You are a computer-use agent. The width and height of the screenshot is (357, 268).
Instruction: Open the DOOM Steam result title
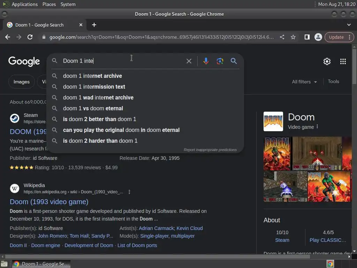pyautogui.click(x=29, y=132)
